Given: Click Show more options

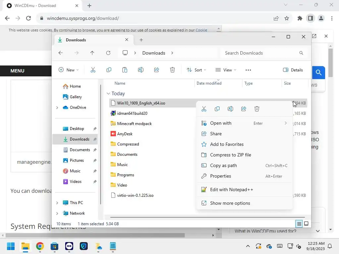Looking at the screenshot, I should click(x=244, y=203).
